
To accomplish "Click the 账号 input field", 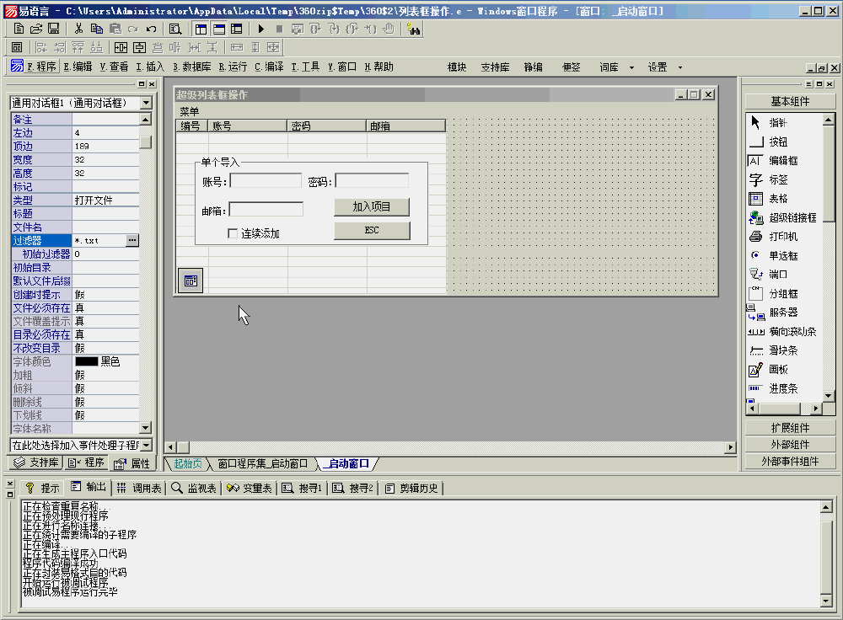I will click(266, 180).
